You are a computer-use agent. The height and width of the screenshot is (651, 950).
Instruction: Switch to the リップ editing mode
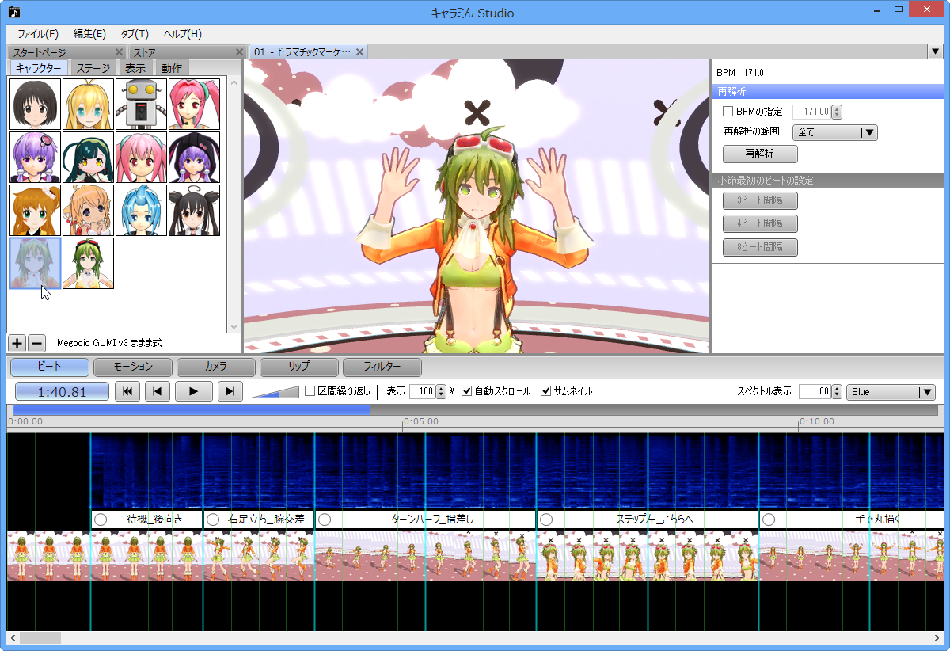299,367
